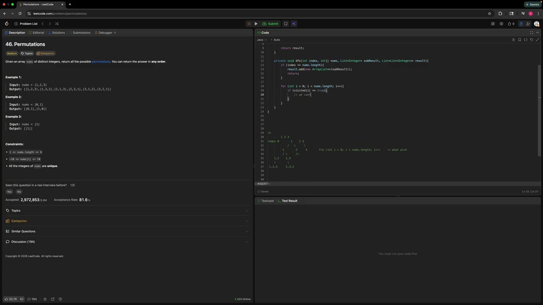
Task: Click the Companies tag under title
Action: [x=45, y=53]
